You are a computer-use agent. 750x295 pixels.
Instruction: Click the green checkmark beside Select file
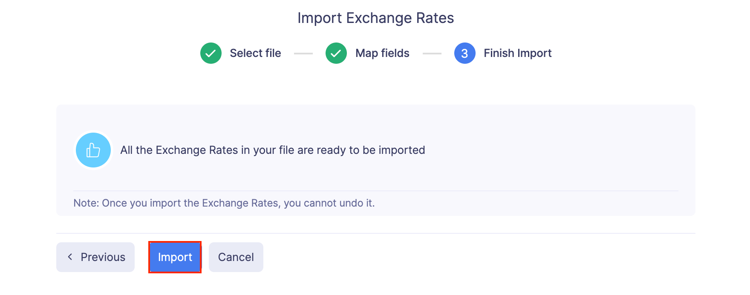pos(211,53)
